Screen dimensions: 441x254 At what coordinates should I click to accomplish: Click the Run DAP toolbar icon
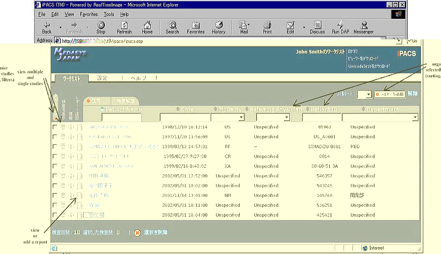tap(340, 27)
